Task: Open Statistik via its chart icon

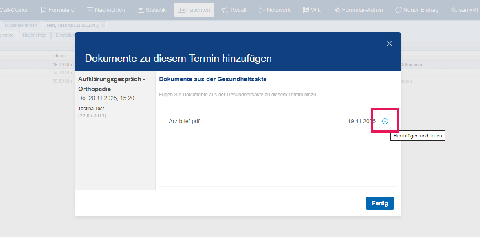Action: 141,10
